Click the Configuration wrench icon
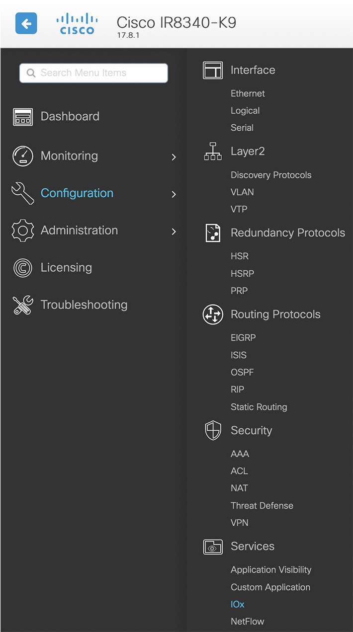 click(22, 193)
